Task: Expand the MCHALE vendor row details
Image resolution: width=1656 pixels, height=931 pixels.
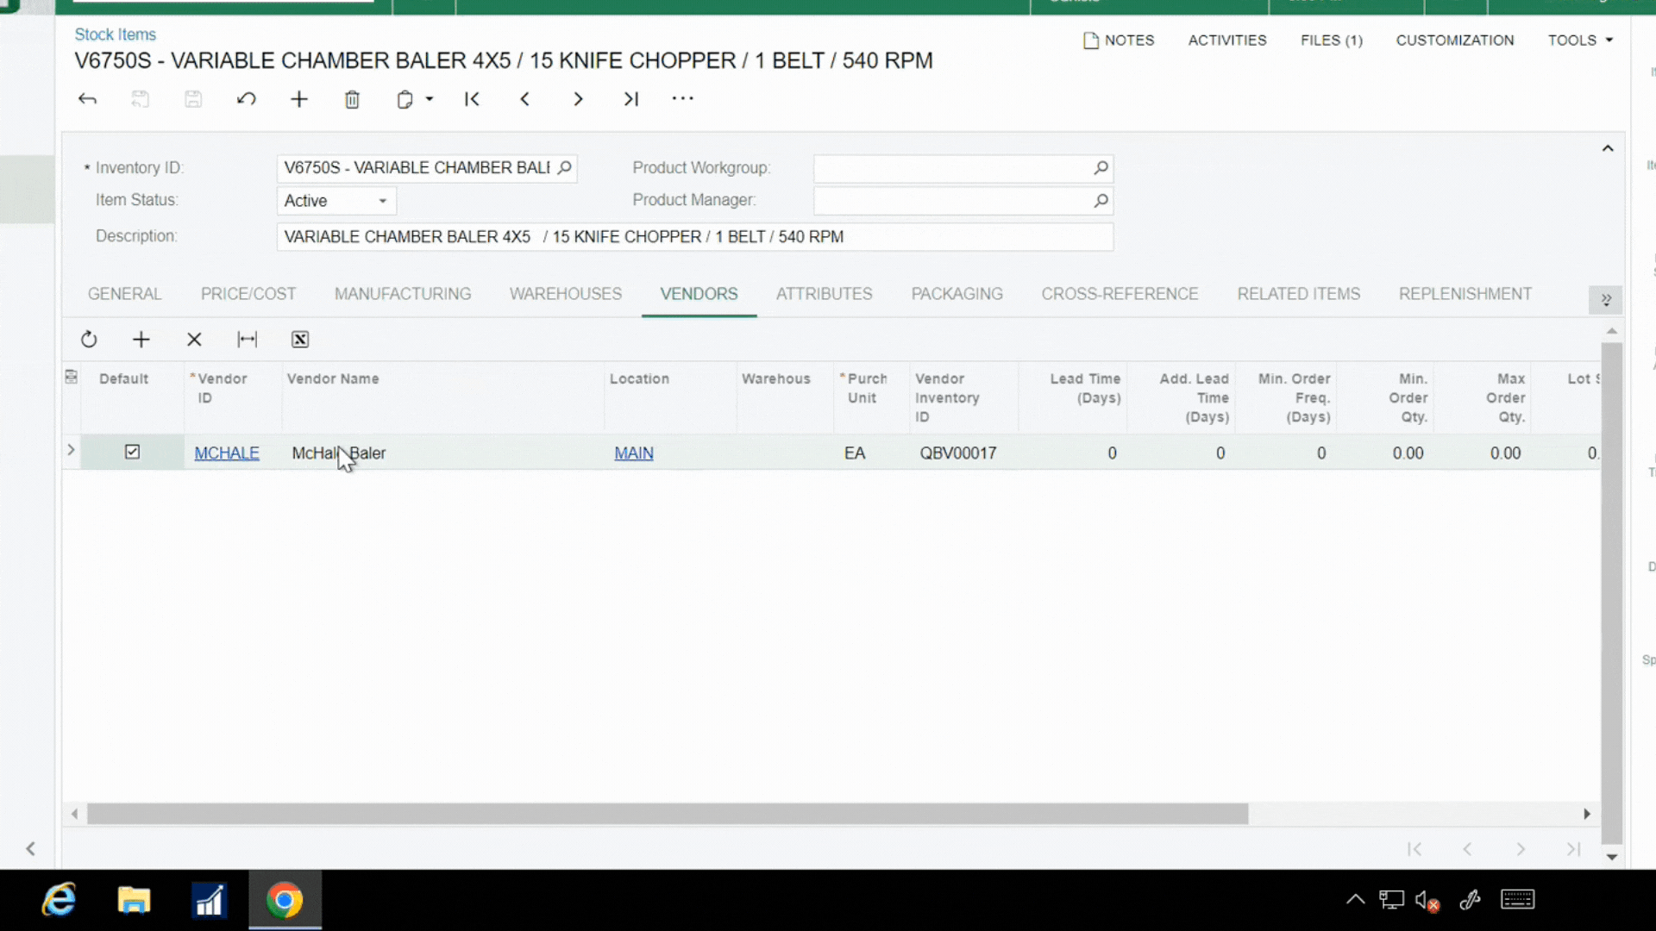Action: point(72,450)
